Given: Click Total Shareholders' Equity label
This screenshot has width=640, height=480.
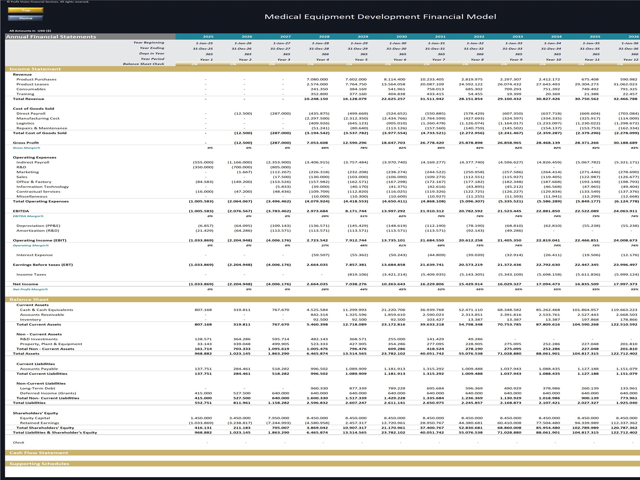Looking at the screenshot, I should [45, 428].
